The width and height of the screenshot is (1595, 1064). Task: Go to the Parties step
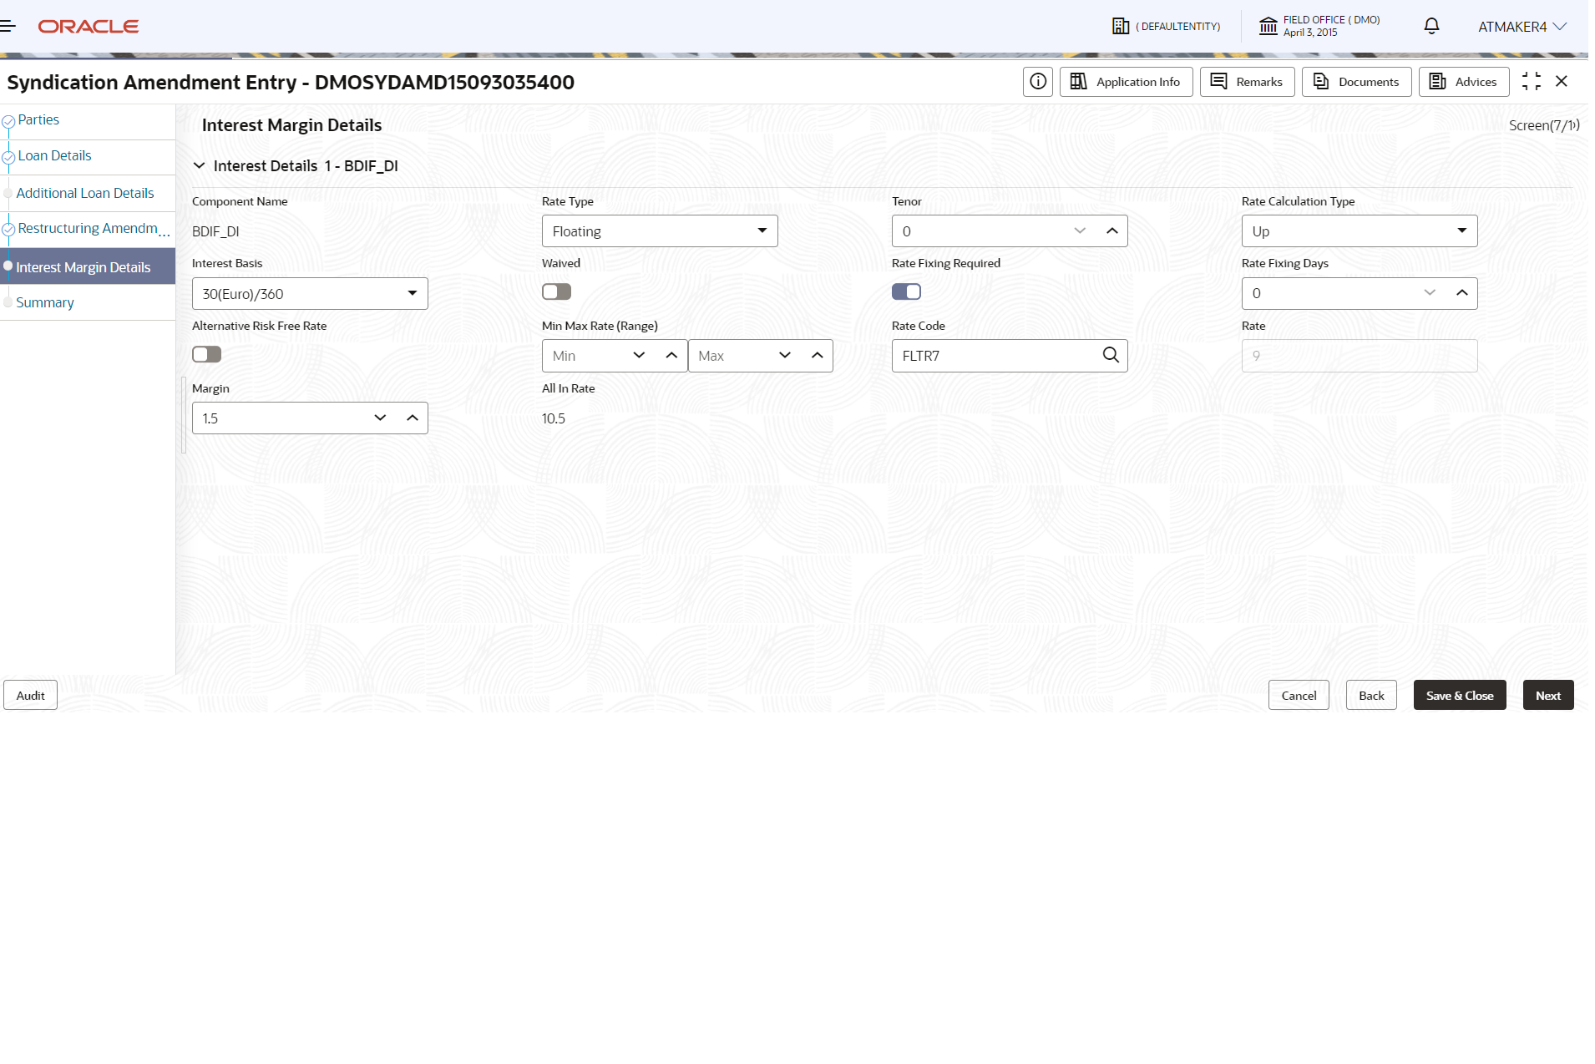coord(38,120)
